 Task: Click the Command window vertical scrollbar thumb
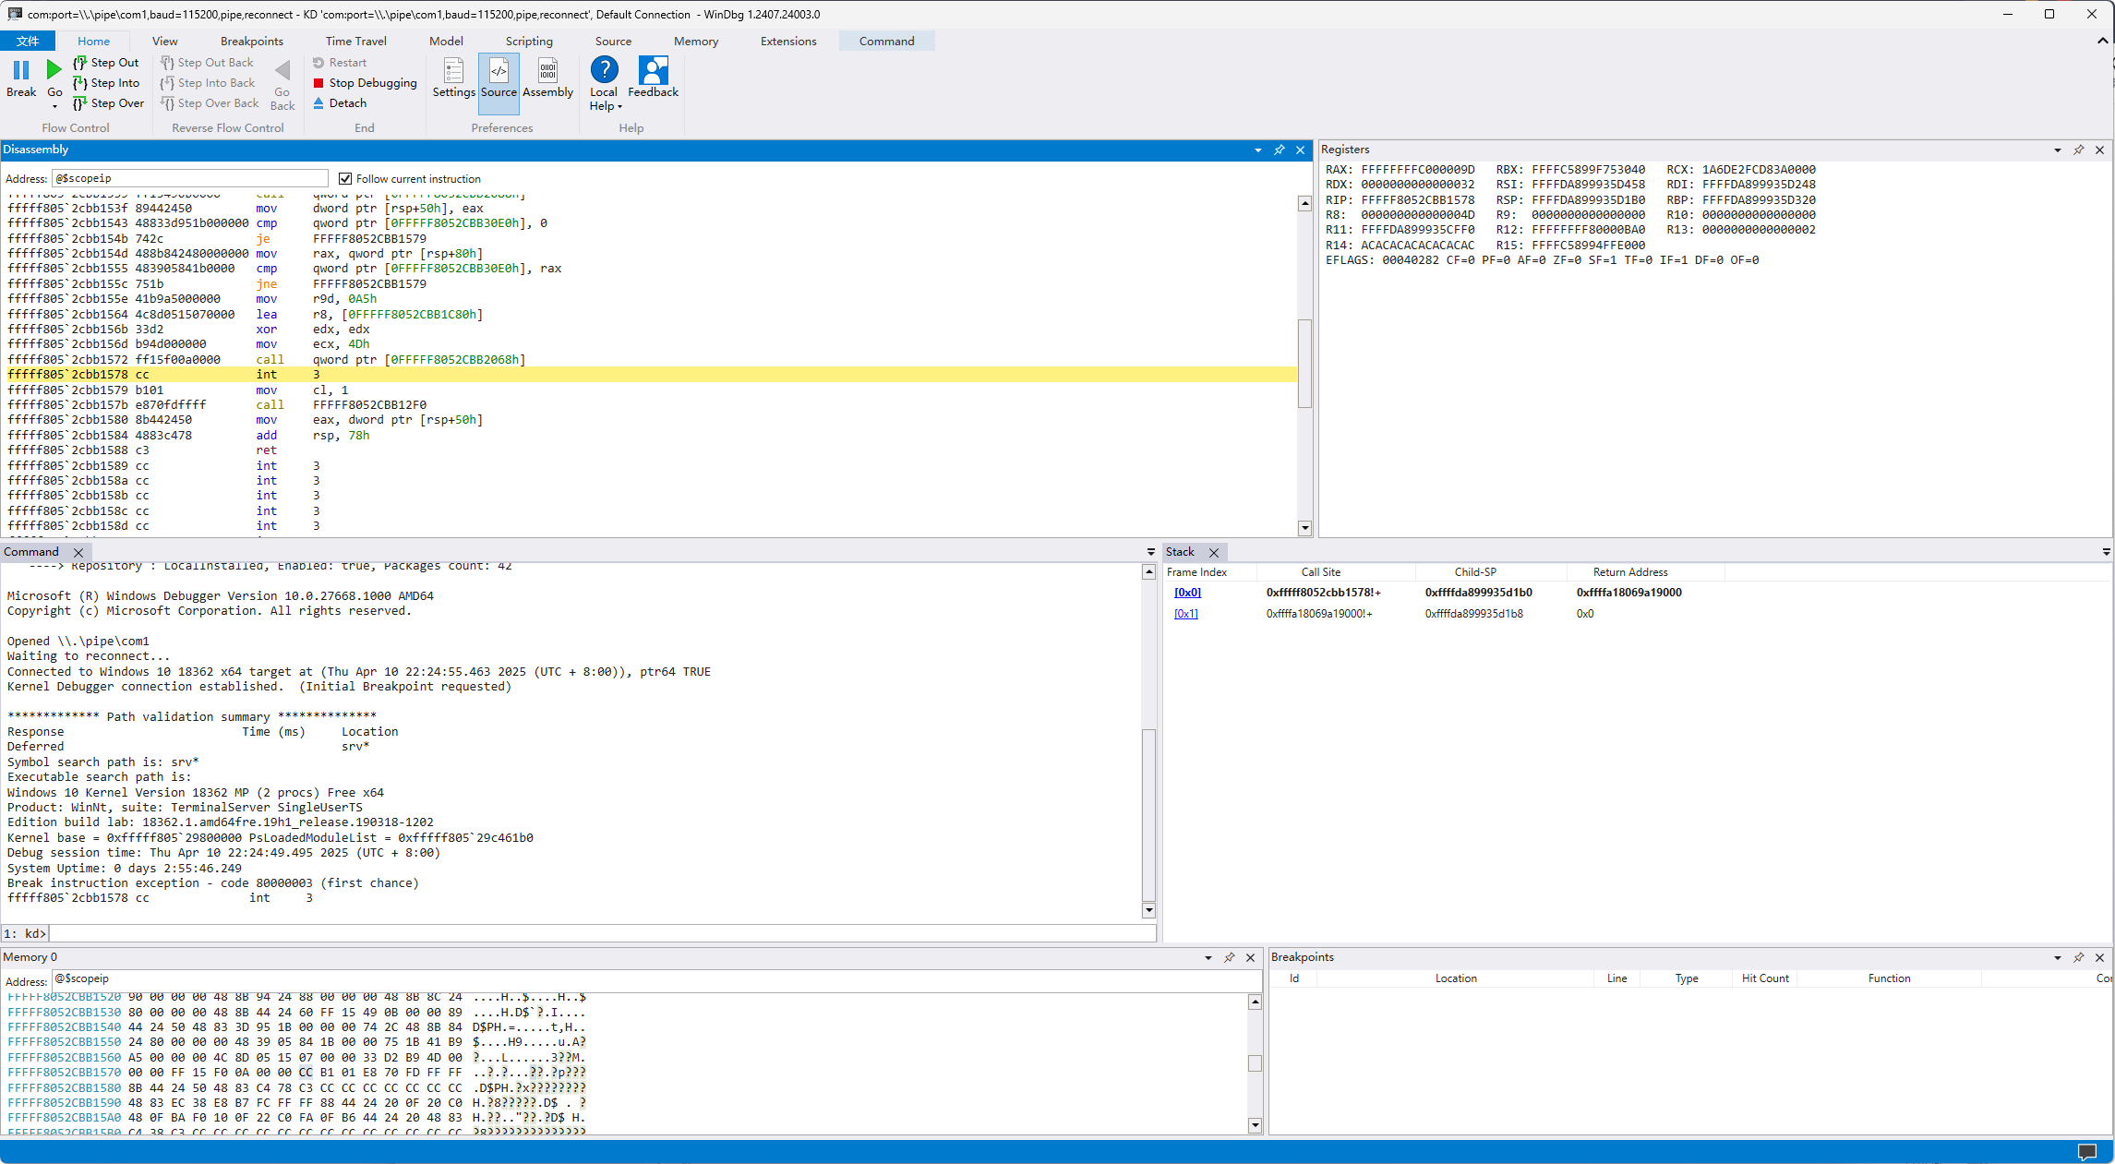pos(1148,812)
